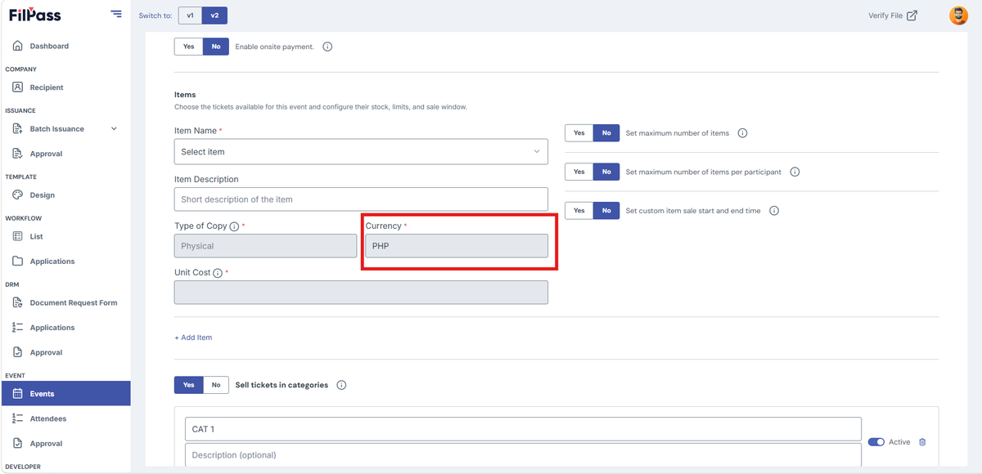Select Yes for Set maximum number of items

click(x=579, y=133)
